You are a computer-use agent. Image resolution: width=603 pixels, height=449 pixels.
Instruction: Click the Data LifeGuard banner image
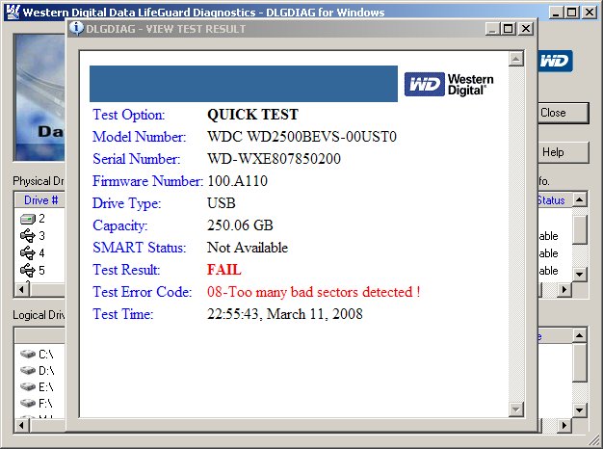pos(39,97)
